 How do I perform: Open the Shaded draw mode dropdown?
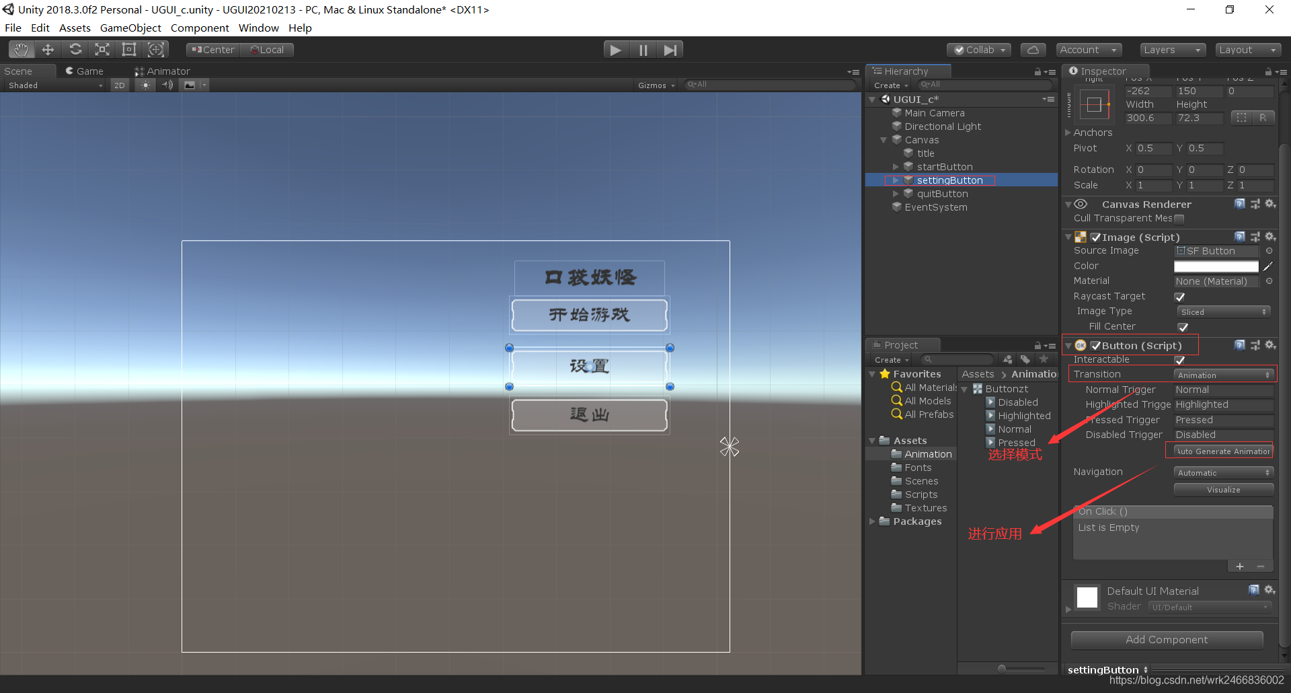click(x=55, y=85)
